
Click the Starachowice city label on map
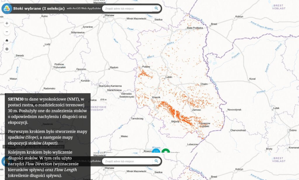(x=114, y=90)
